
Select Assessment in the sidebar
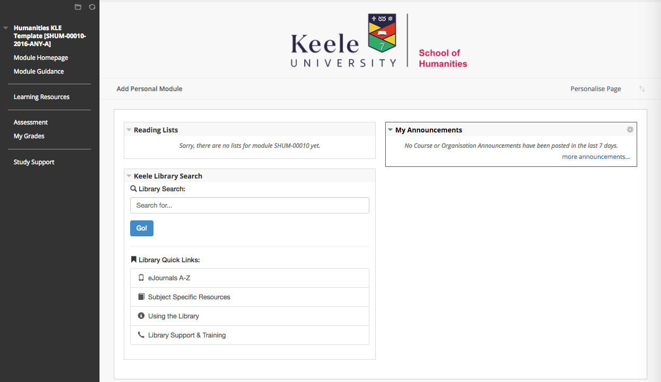coord(30,122)
